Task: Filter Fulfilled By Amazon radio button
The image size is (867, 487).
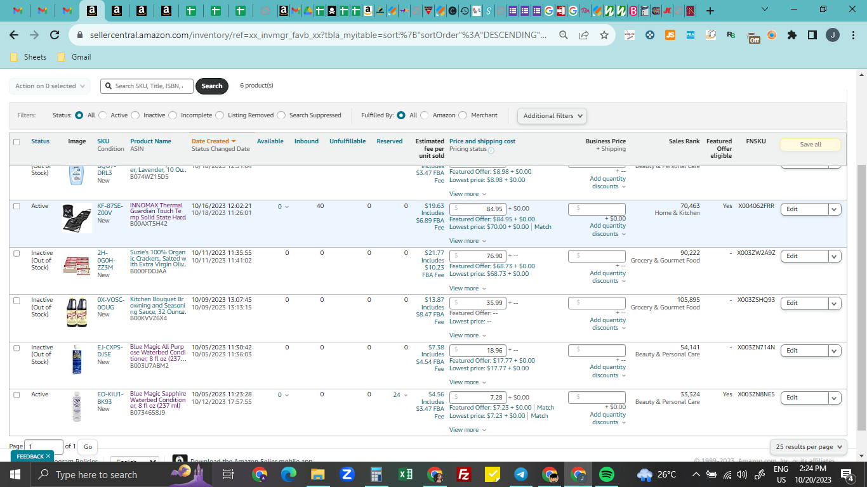Action: click(x=425, y=115)
